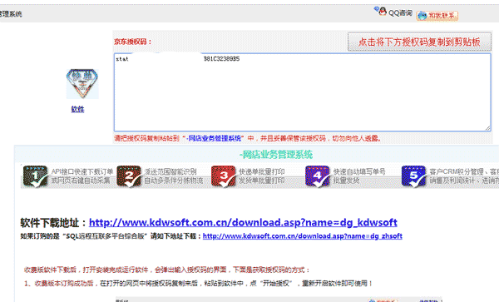Click the 发货单批量打印 feature text
499x302 pixels.
pyautogui.click(x=262, y=181)
